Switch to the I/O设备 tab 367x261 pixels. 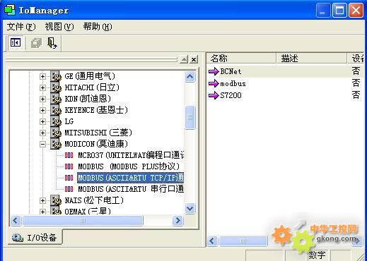click(35, 237)
